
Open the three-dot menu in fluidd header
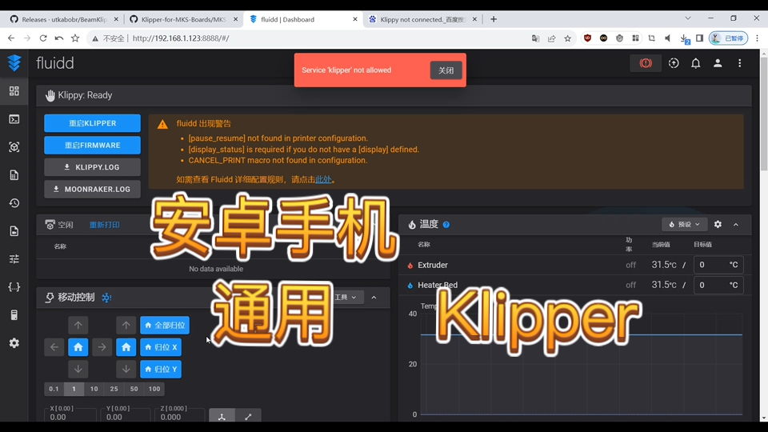point(739,63)
